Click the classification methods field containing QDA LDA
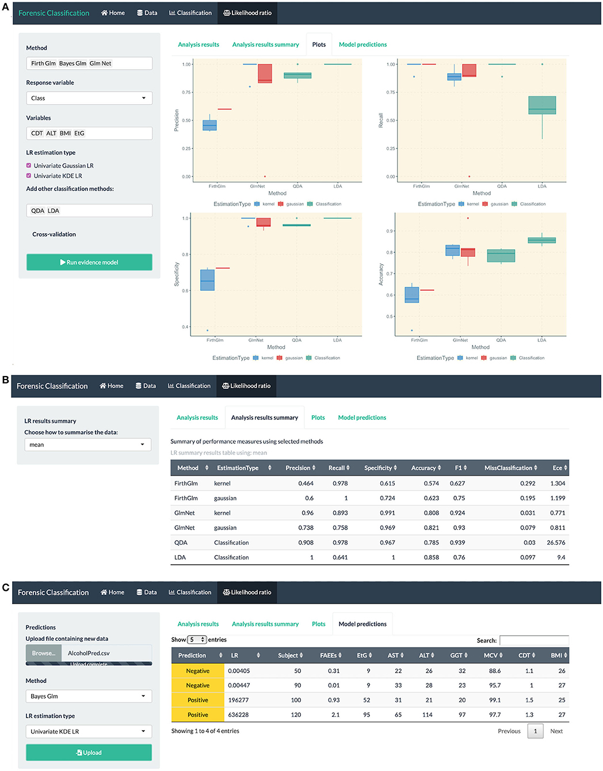 [x=89, y=211]
